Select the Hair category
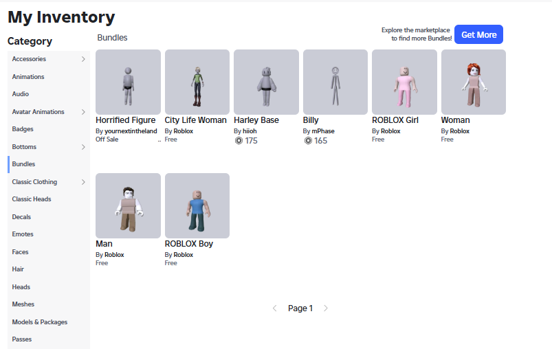Viewport: 552px width, 349px height. 49,269
